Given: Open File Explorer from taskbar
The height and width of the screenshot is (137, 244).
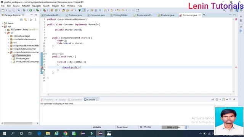Looking at the screenshot, I should 48,134.
